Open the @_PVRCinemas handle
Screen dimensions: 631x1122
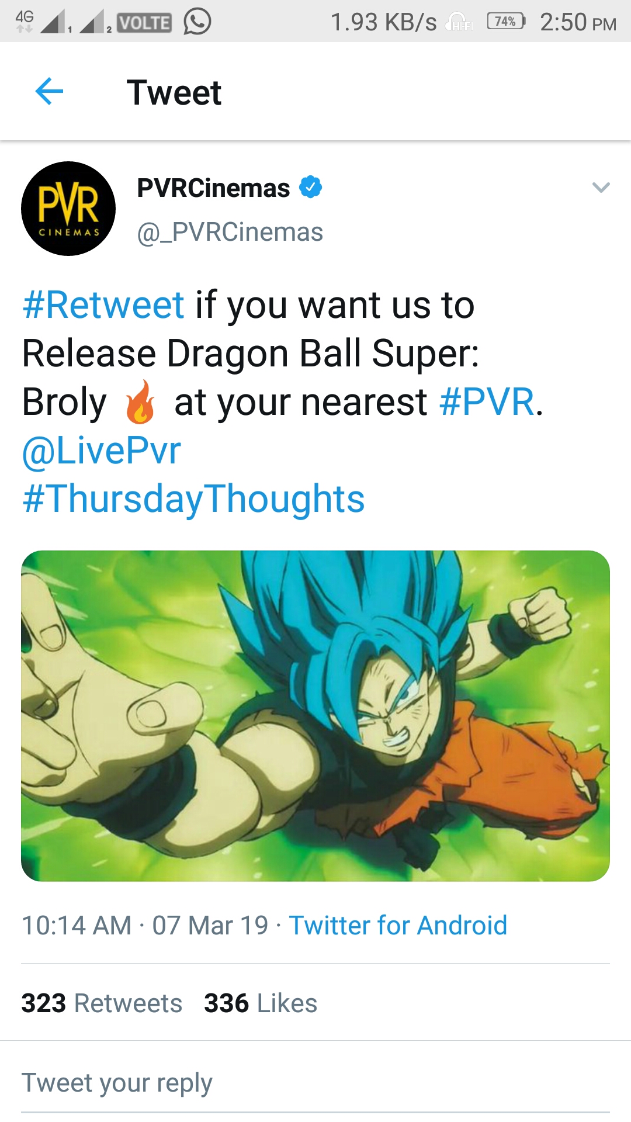pos(230,233)
